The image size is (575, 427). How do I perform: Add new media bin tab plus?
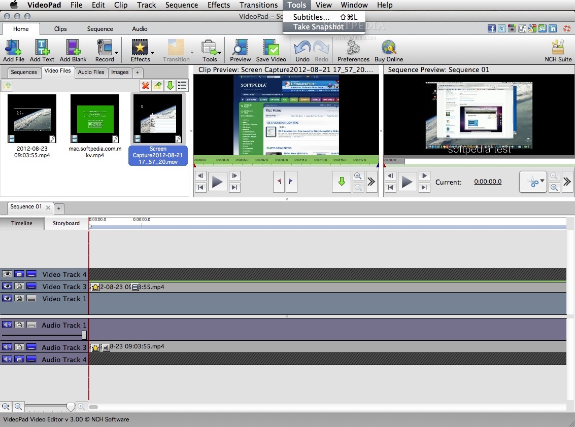(138, 73)
